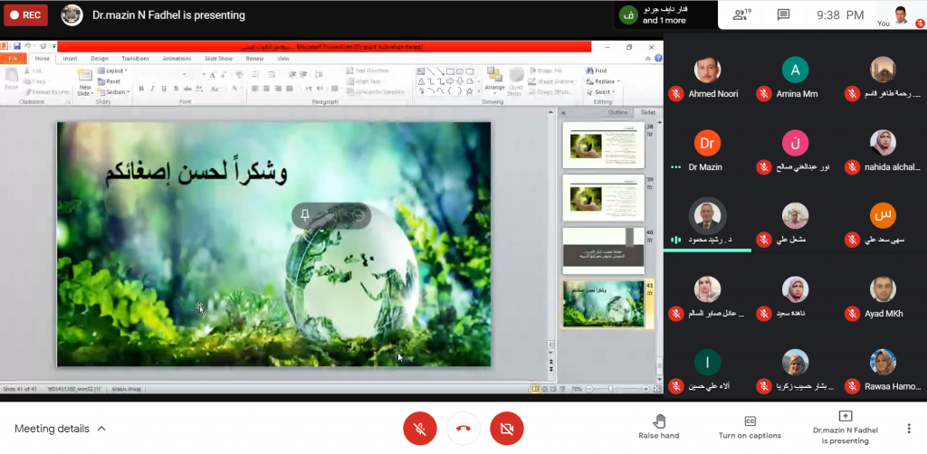Turn on the camera button

[507, 428]
